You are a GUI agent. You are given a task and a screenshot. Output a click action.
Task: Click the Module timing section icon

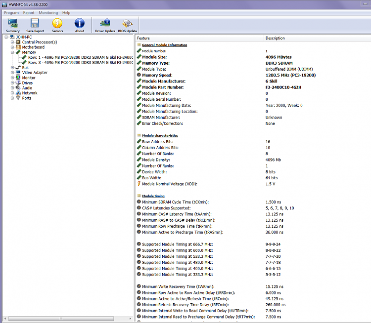[x=139, y=196]
